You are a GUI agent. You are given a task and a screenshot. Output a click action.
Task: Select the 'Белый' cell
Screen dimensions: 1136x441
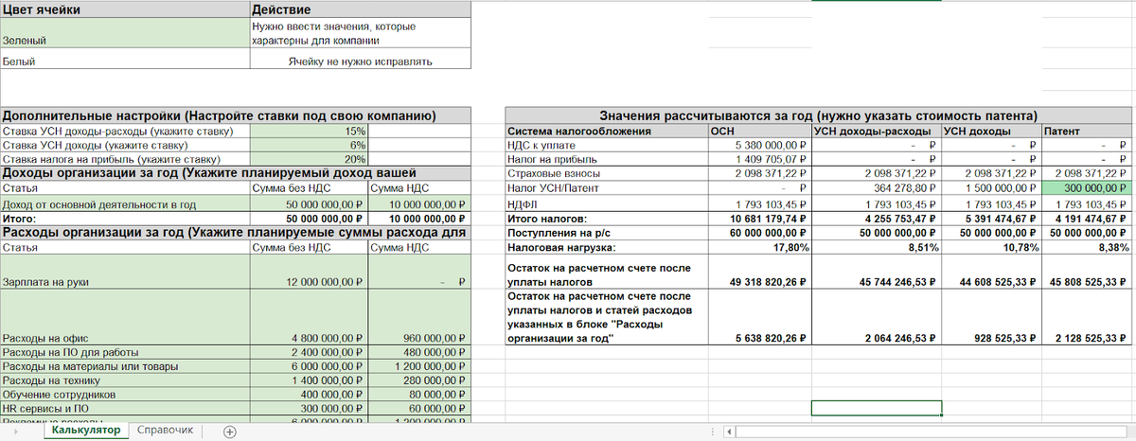coord(125,61)
